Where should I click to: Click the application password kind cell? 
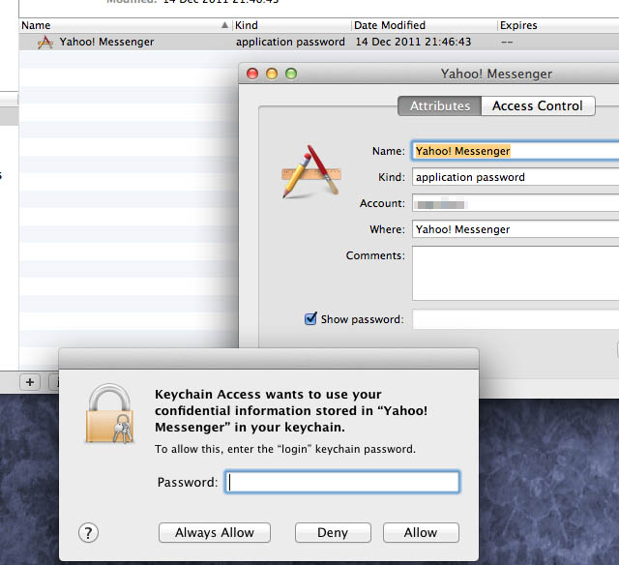coord(290,42)
